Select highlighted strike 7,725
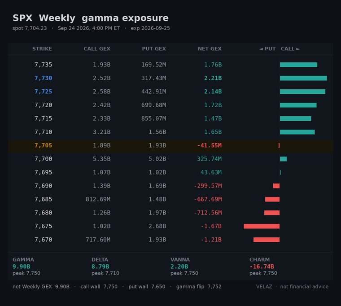The width and height of the screenshot is (341, 306). pyautogui.click(x=43, y=92)
